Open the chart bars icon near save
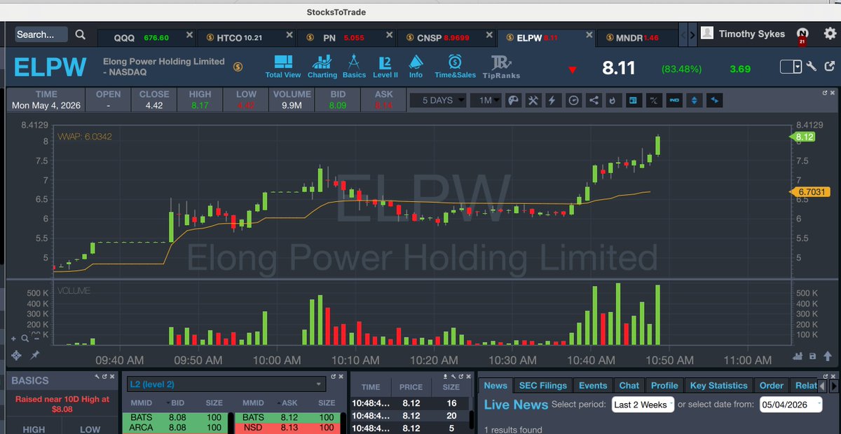This screenshot has height=434, width=841. coord(798,356)
